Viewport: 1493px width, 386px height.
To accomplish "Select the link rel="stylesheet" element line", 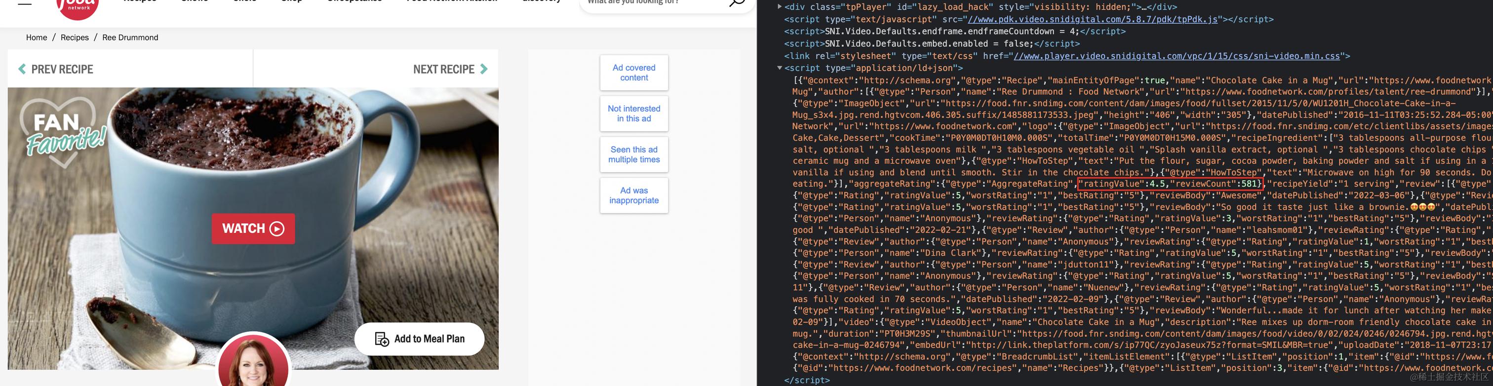I will pyautogui.click(x=1067, y=56).
